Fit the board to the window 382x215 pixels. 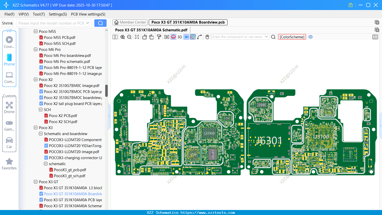pyautogui.click(x=137, y=37)
